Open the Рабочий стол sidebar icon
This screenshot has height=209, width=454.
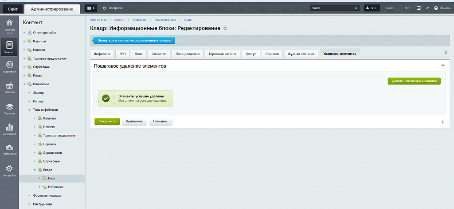[9, 25]
